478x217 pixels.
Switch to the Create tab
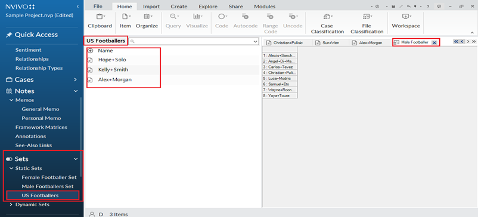click(x=179, y=7)
